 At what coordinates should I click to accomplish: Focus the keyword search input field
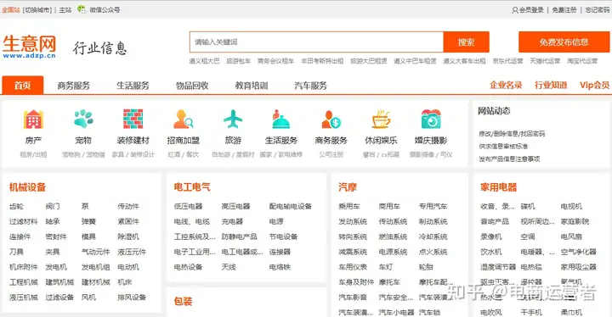click(316, 42)
